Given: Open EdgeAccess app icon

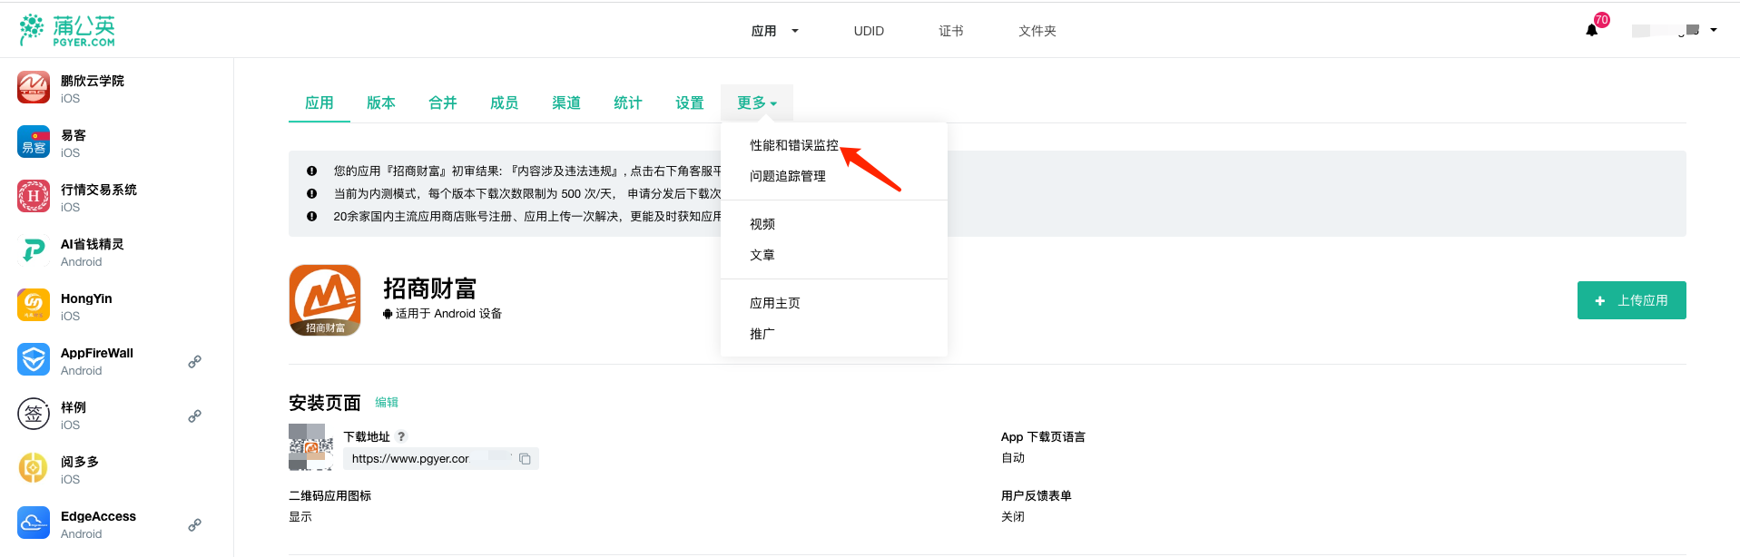Looking at the screenshot, I should click(34, 523).
